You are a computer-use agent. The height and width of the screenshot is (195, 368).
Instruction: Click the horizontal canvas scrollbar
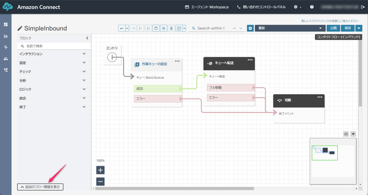174,188
